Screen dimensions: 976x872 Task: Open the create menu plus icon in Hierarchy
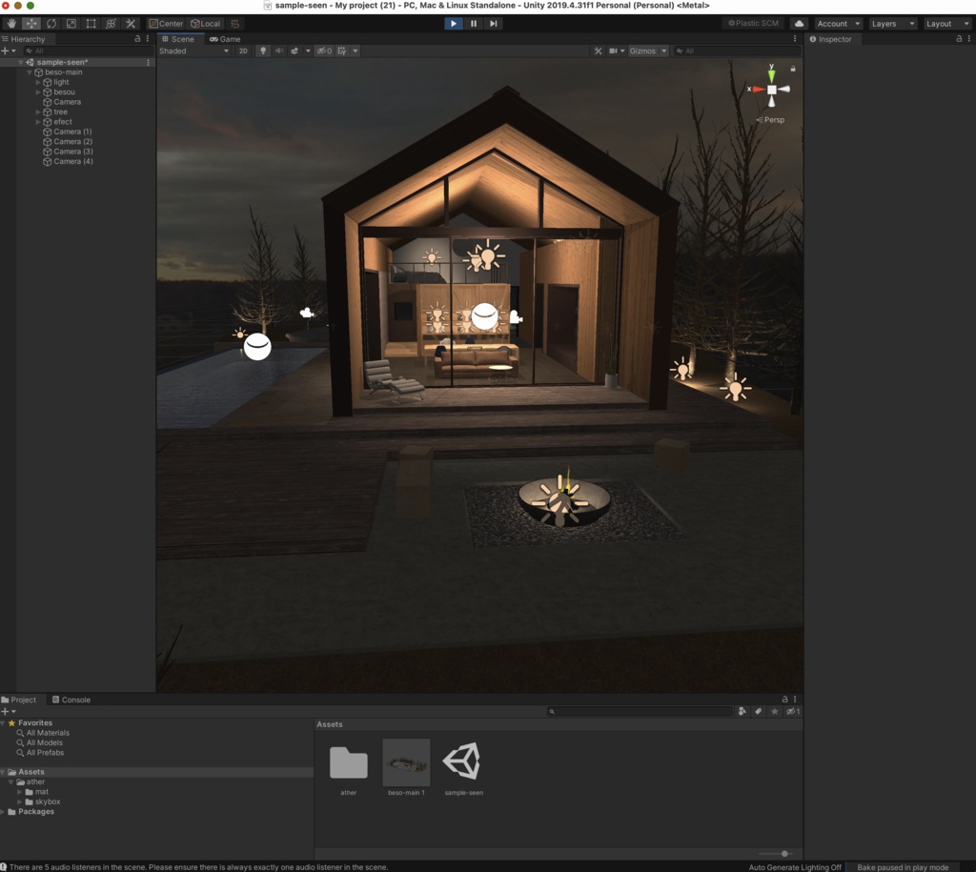(x=7, y=51)
